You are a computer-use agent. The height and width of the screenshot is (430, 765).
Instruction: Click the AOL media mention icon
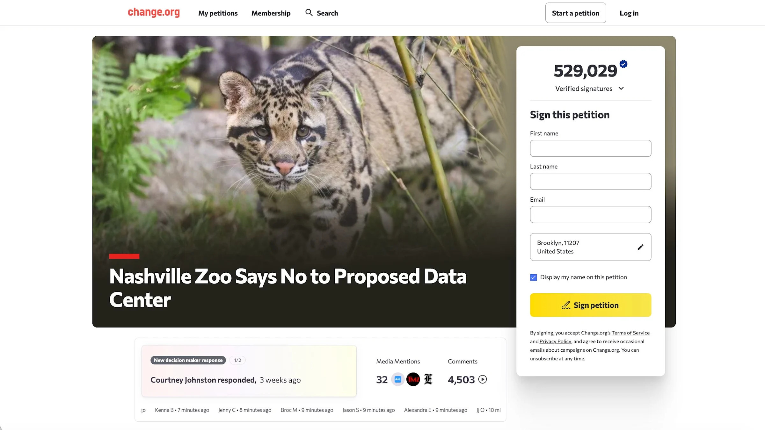point(398,379)
